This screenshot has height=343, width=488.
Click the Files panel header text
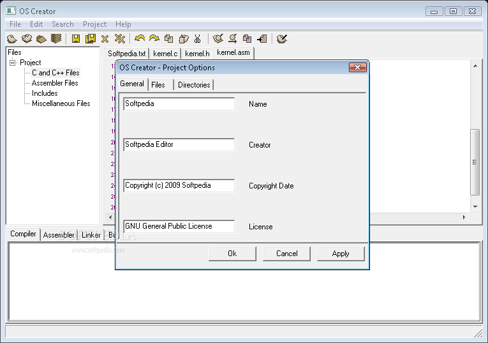pos(15,52)
